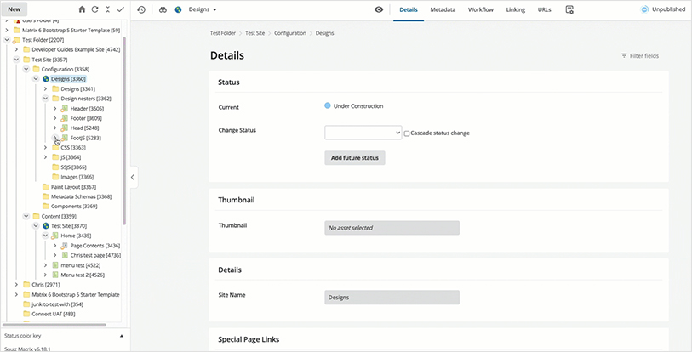Click the Unpublished status icon
This screenshot has width=692, height=352.
645,9
